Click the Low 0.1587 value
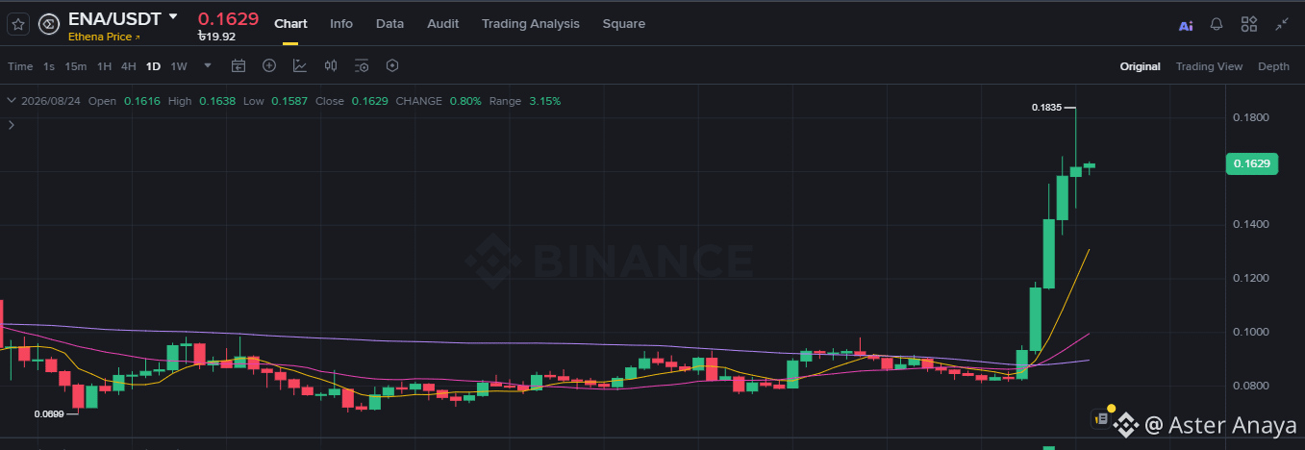1305x450 pixels. coord(288,101)
